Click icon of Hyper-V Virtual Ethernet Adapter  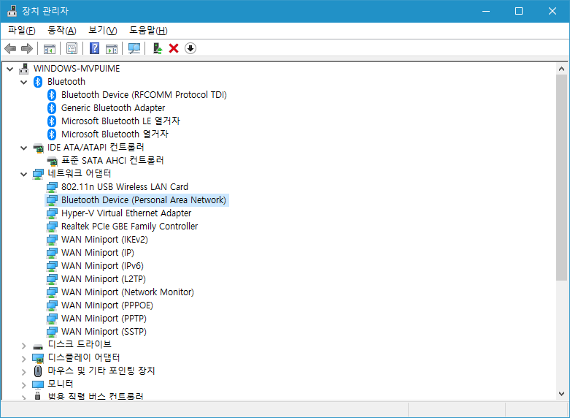coord(52,213)
